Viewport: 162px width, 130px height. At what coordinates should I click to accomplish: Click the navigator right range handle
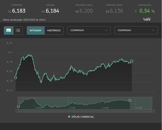click(x=152, y=103)
